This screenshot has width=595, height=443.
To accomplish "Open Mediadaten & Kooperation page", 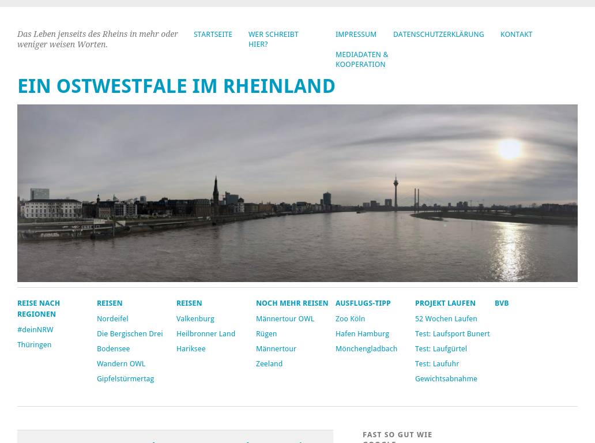I will pos(361,59).
